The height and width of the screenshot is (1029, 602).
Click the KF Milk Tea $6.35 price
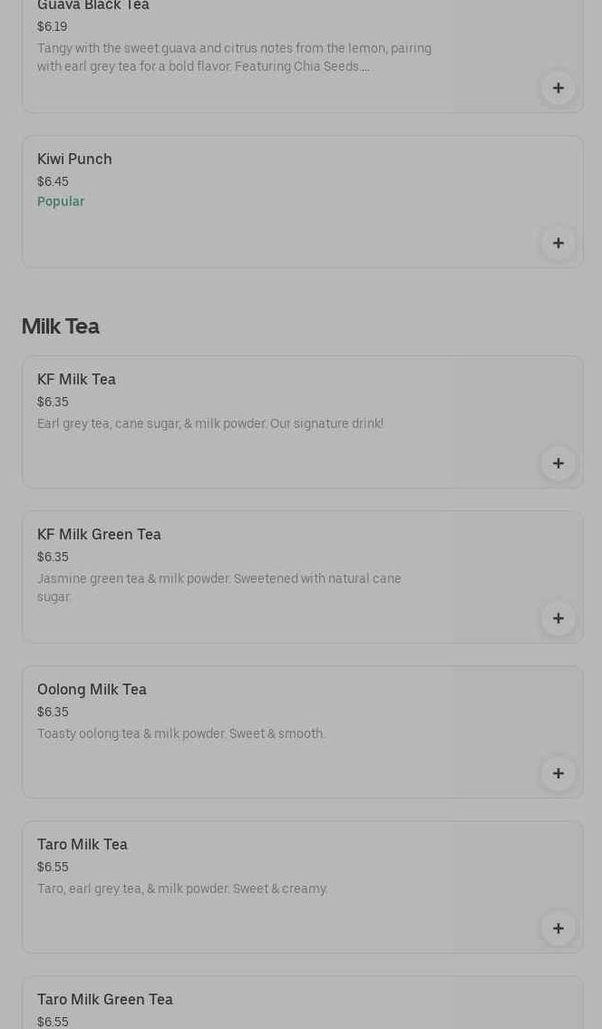click(53, 402)
